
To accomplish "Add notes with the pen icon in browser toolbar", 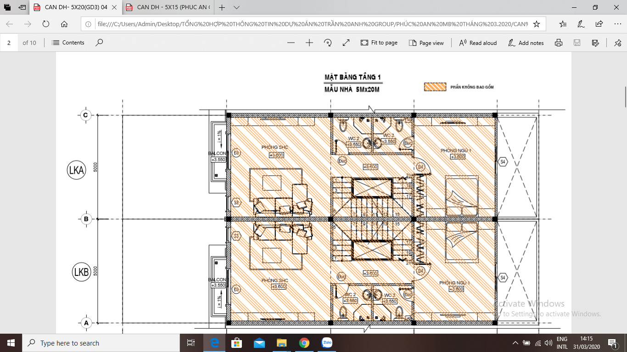I will click(581, 24).
